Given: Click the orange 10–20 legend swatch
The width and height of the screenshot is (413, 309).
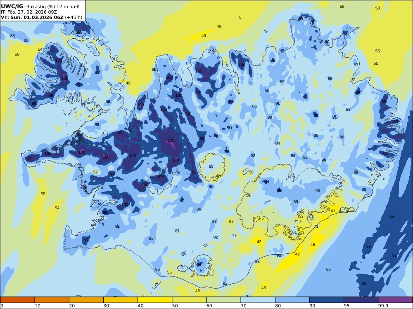Looking at the screenshot, I should point(52,300).
